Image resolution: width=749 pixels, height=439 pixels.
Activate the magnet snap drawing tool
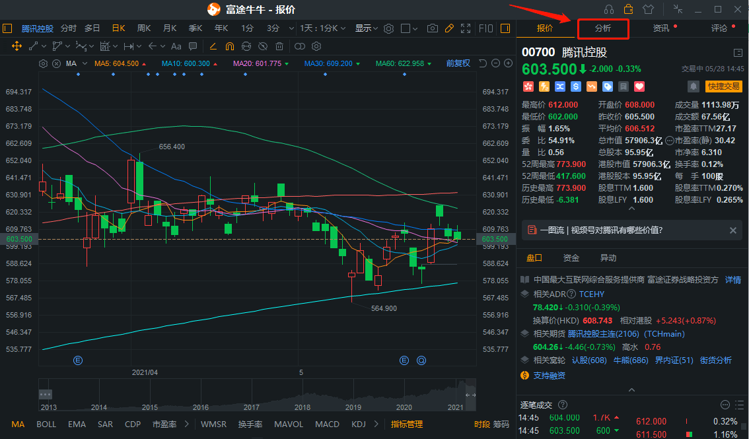point(229,46)
